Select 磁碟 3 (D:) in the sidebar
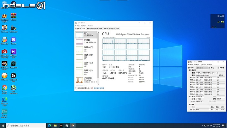Screen dimensions: 227x128 pyautogui.click(x=86, y=57)
